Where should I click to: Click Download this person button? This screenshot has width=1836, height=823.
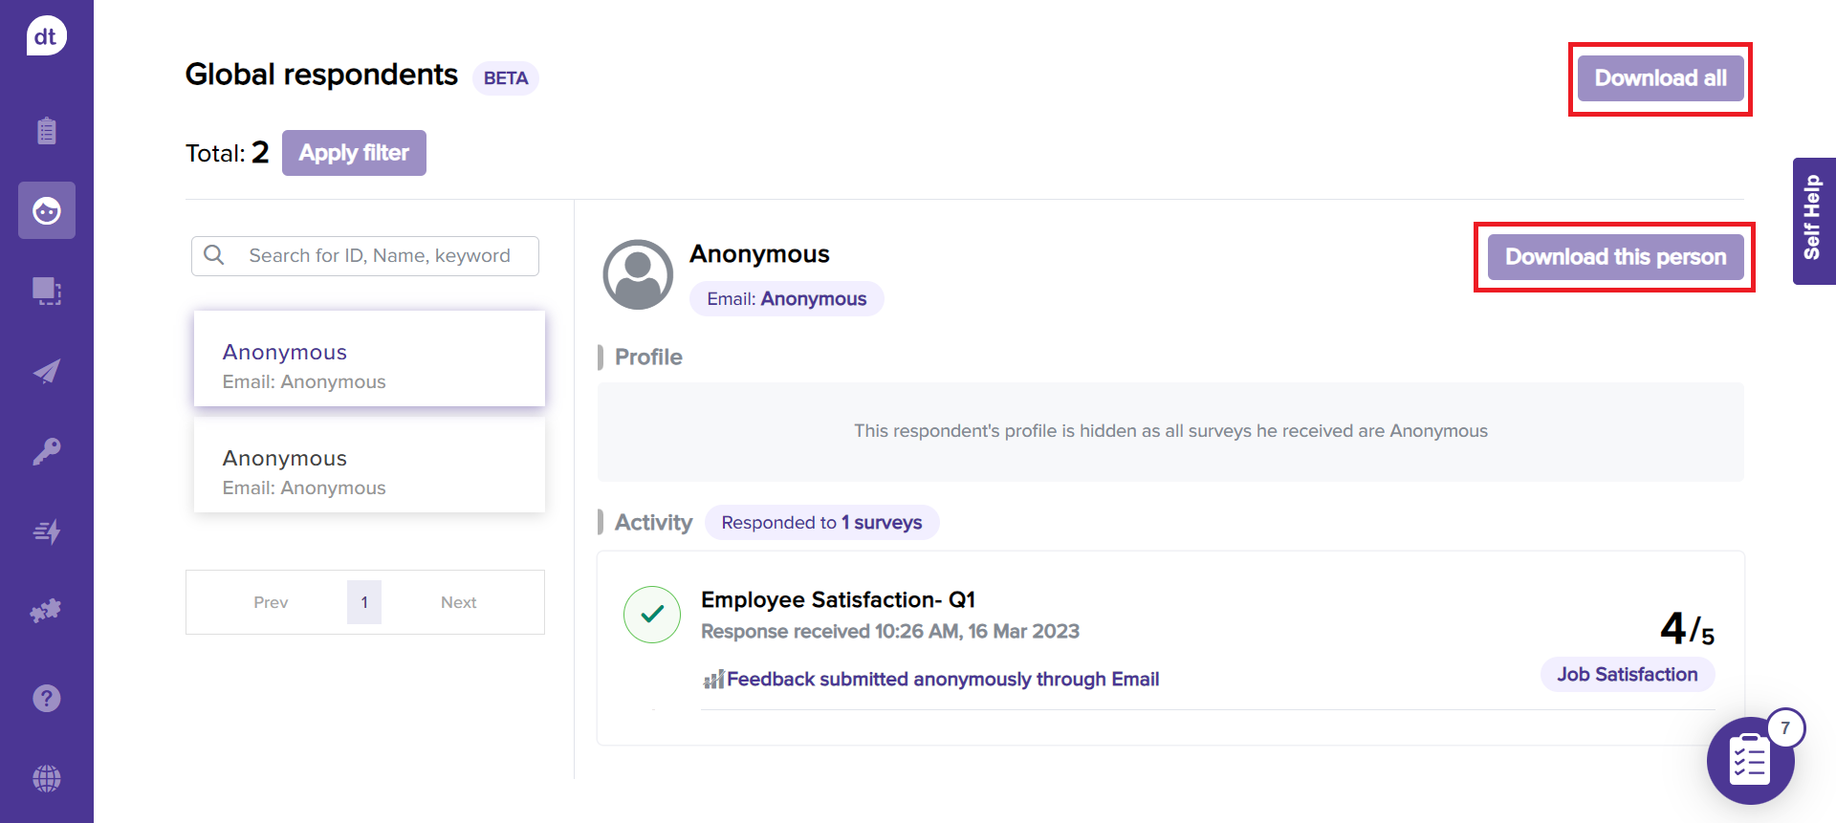pyautogui.click(x=1615, y=257)
